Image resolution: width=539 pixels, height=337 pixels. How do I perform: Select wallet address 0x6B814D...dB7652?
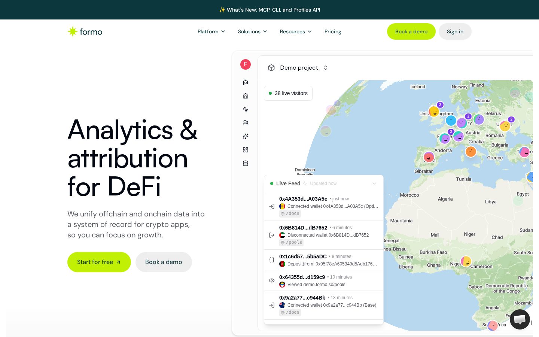[303, 228]
